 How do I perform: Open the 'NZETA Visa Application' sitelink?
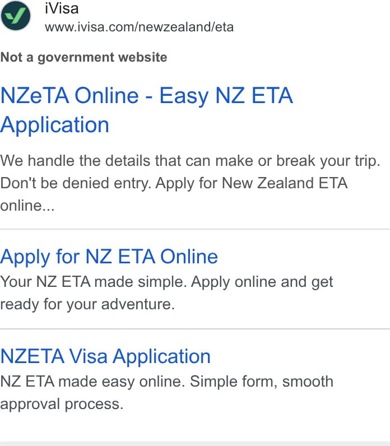click(105, 357)
